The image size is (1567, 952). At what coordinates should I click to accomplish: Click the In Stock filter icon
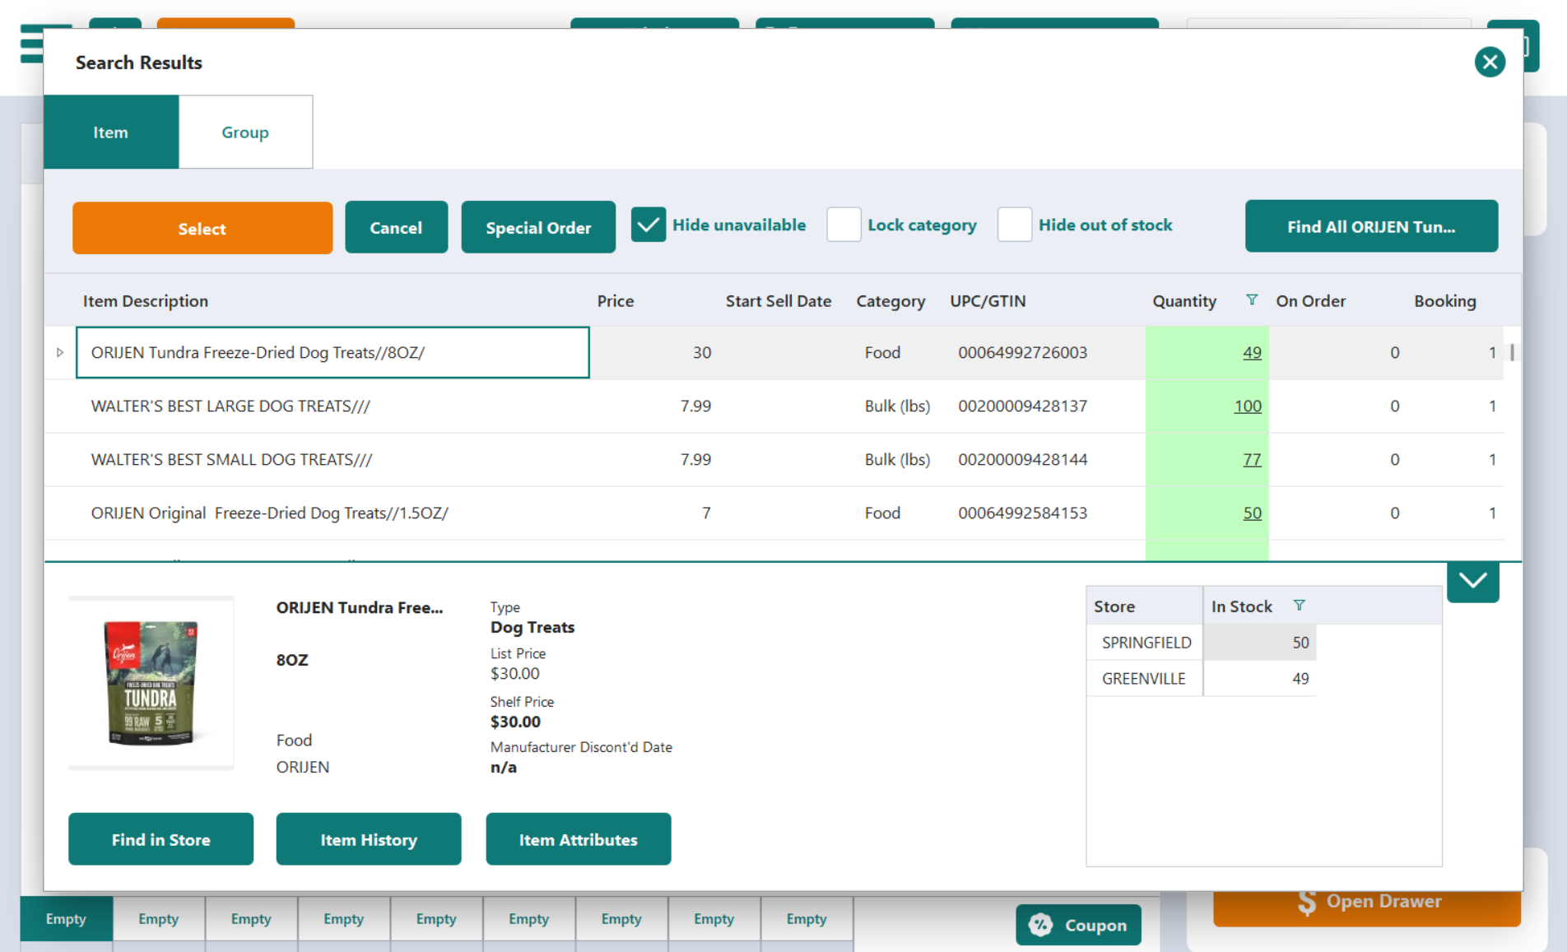tap(1299, 606)
